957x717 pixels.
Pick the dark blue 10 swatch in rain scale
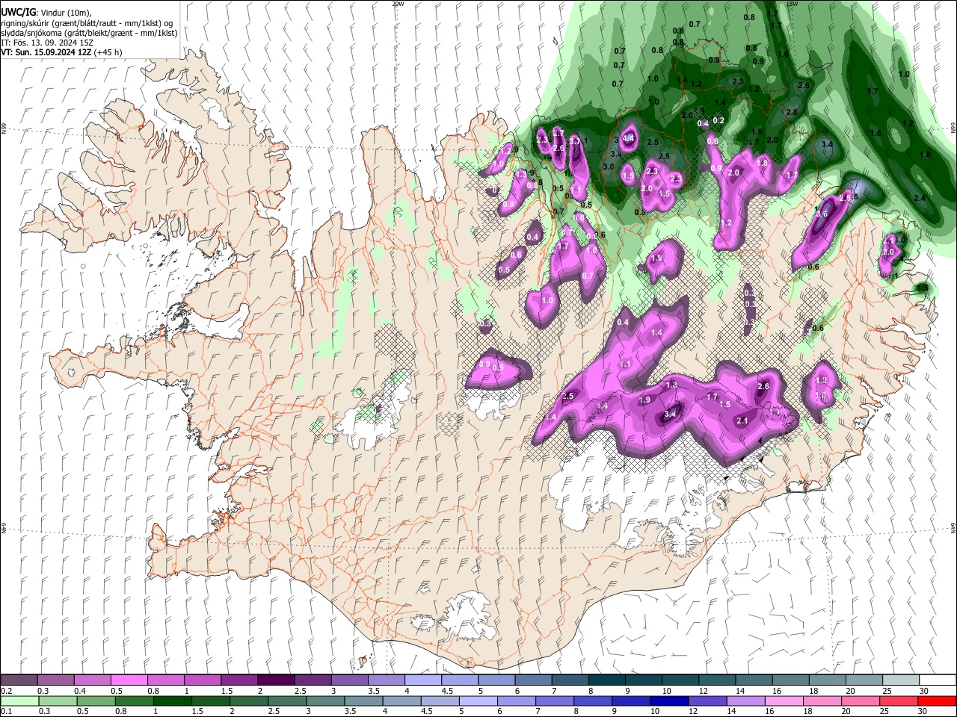click(668, 701)
